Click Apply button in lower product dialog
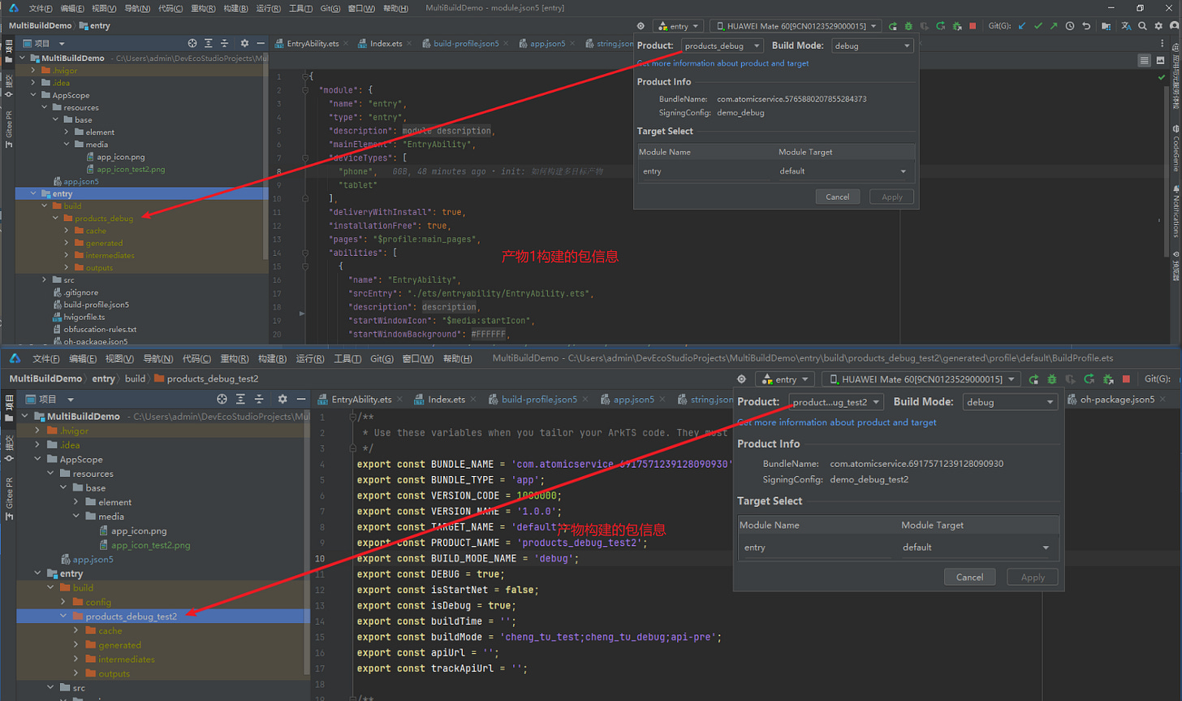Screen dimensions: 1182x701 click(x=1033, y=577)
